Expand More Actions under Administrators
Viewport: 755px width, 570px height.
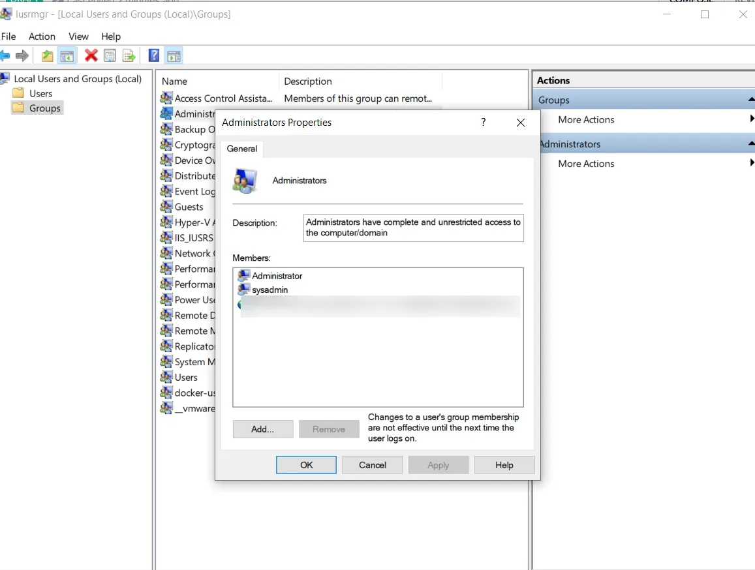tap(586, 164)
